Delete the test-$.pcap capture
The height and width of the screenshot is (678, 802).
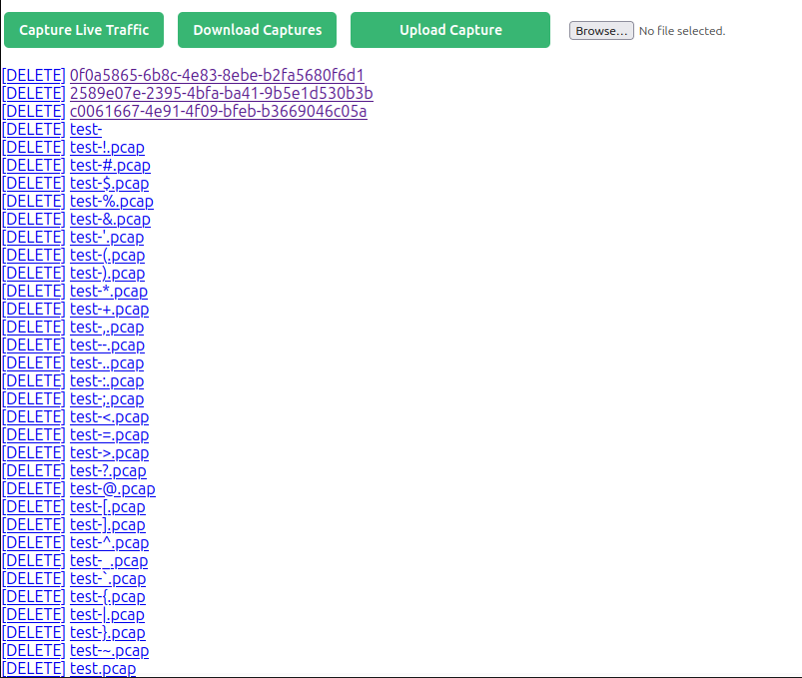34,183
